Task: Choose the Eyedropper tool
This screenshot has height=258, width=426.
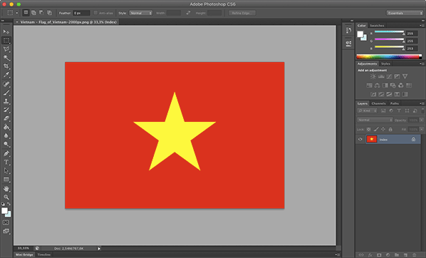Action: (x=6, y=75)
